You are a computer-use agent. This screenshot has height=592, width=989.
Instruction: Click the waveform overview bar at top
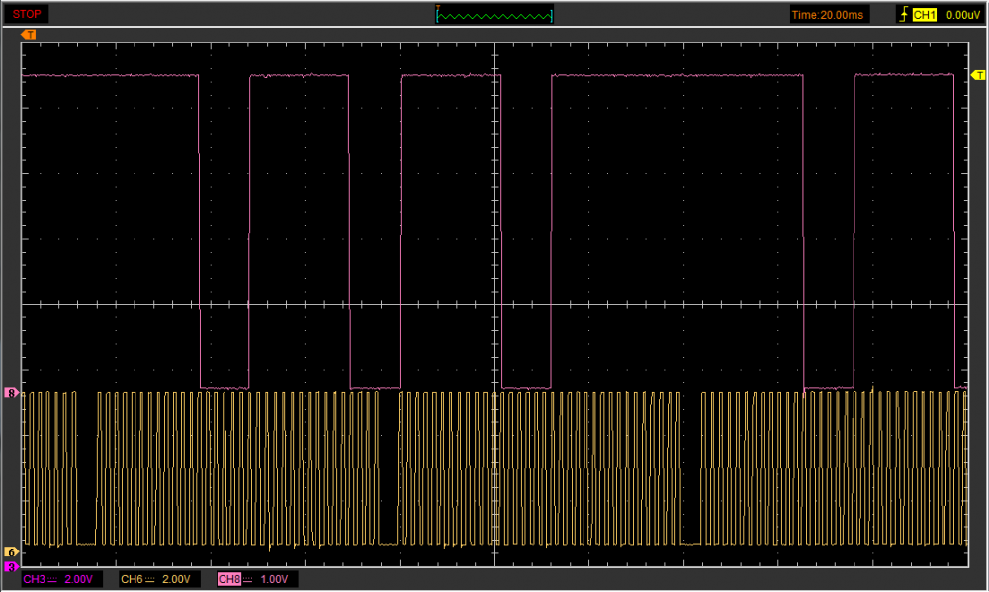tap(494, 15)
